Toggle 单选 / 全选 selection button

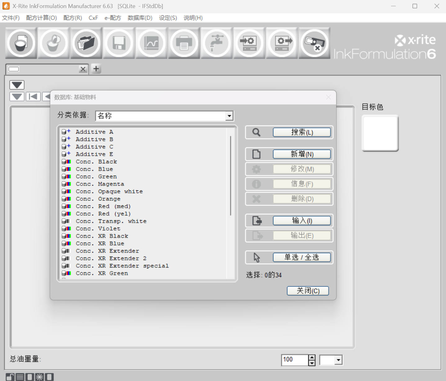(302, 257)
